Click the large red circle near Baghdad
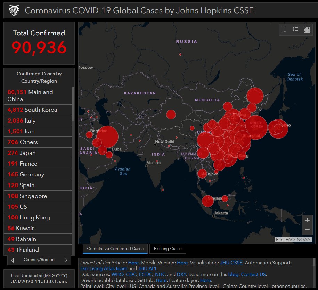Image resolution: width=318 pixels, height=290 pixels. click(107, 136)
